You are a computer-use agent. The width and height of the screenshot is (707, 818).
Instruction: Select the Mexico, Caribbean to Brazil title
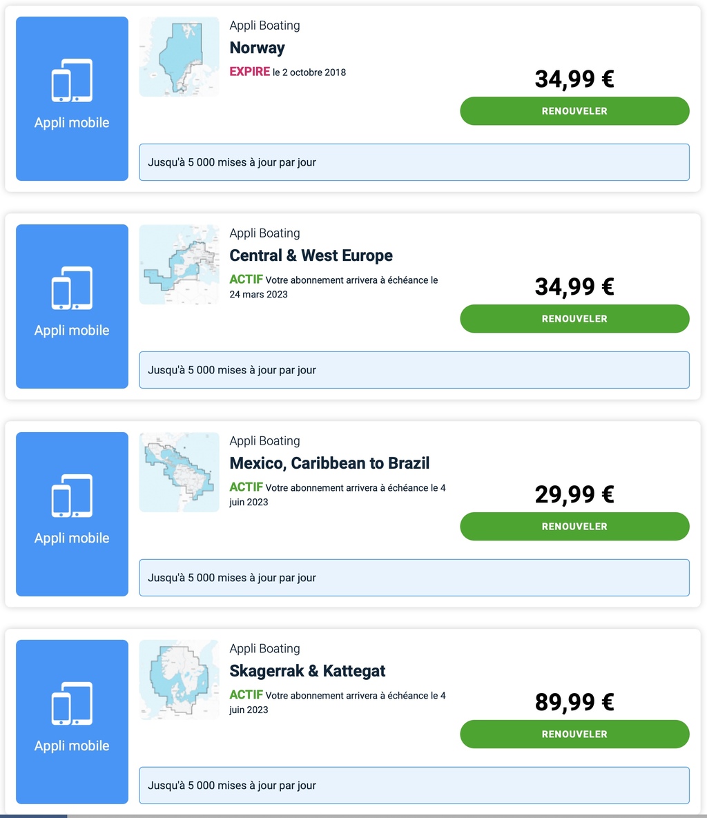tap(329, 462)
